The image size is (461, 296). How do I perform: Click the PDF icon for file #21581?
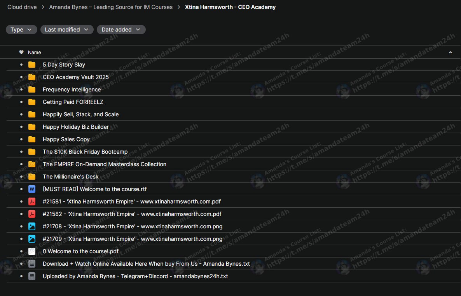tap(32, 201)
